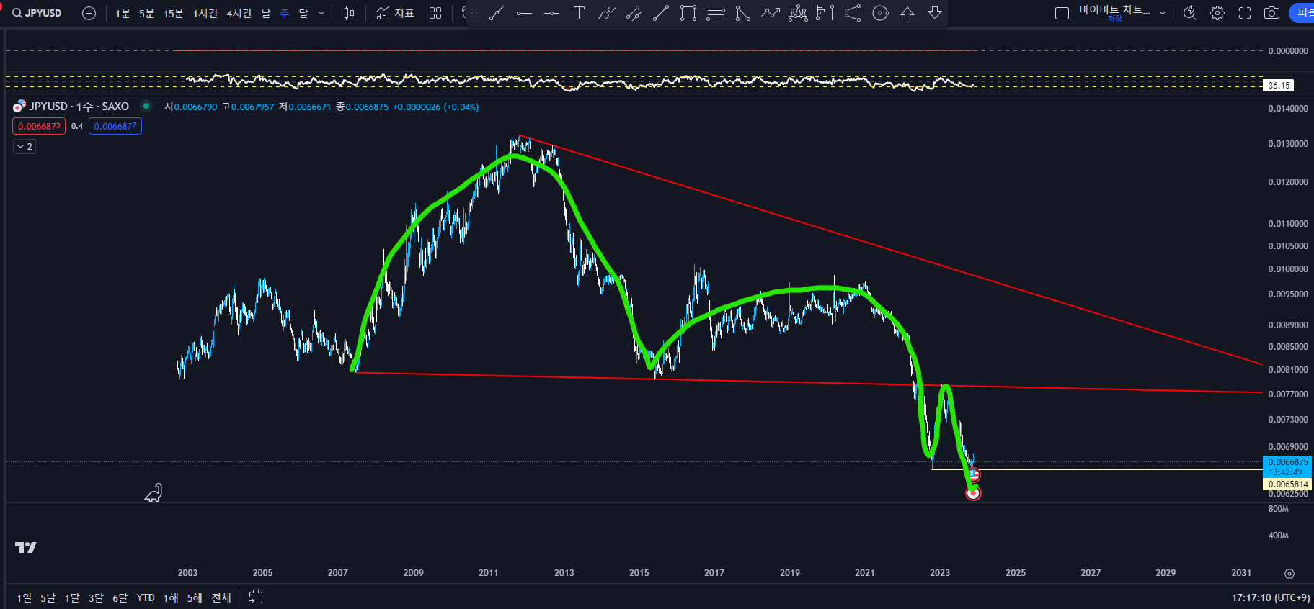This screenshot has width=1314, height=609.
Task: Select the 3달 date range
Action: click(96, 598)
